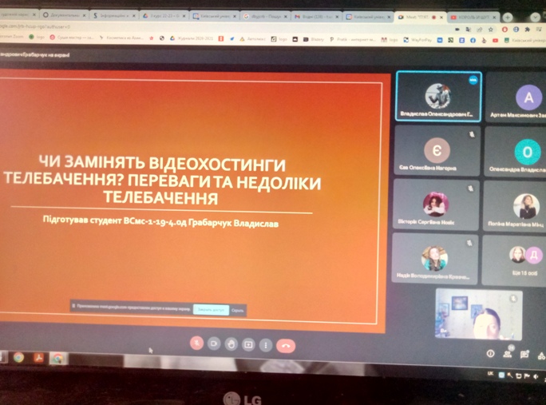Viewport: 546px width, 405px height.
Task: Click the self-view camera thumbnail
Action: click(x=479, y=314)
